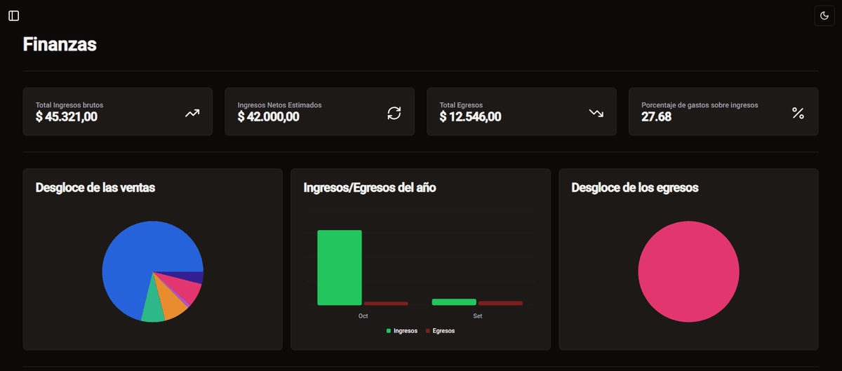Image resolution: width=842 pixels, height=371 pixels.
Task: Toggle Egresos series in chart legend
Action: pos(440,330)
